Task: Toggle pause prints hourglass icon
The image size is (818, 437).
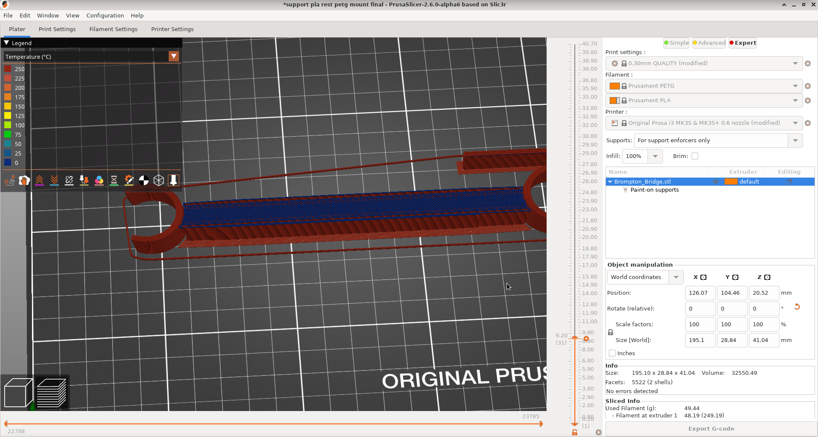Action: pos(114,180)
